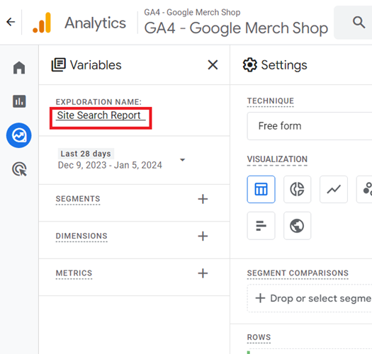Open the date range dropdown arrow
The image size is (372, 354).
[x=182, y=160]
